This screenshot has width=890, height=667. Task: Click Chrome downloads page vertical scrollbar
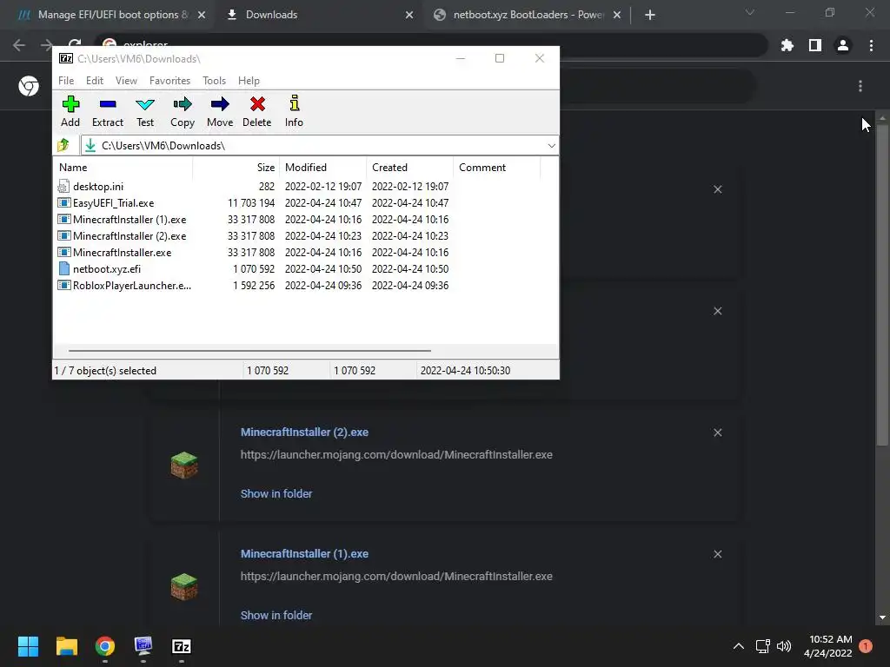(882, 284)
